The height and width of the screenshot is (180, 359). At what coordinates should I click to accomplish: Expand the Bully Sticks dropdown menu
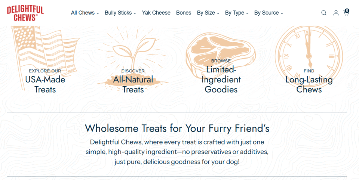click(120, 13)
